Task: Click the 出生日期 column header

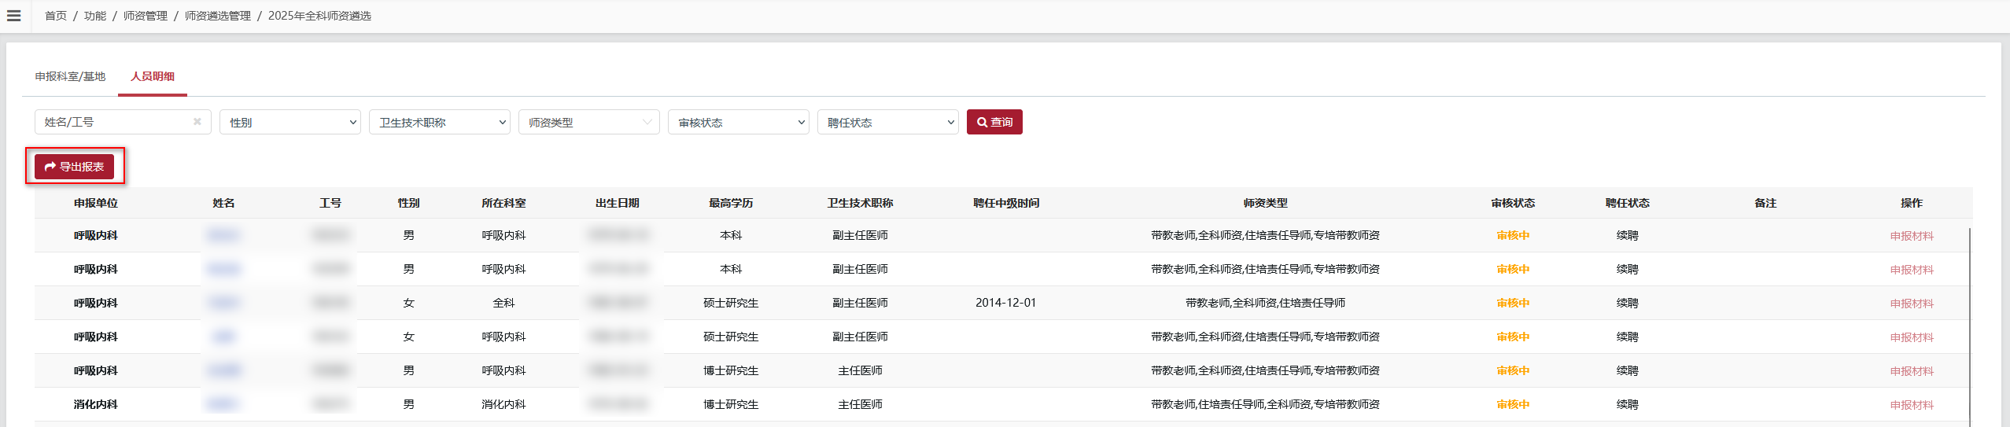Action: tap(618, 203)
